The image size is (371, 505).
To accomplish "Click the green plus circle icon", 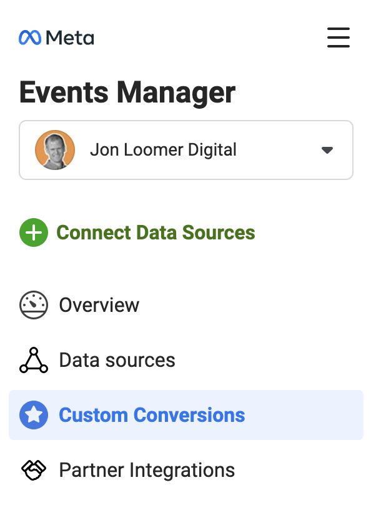I will coord(34,232).
